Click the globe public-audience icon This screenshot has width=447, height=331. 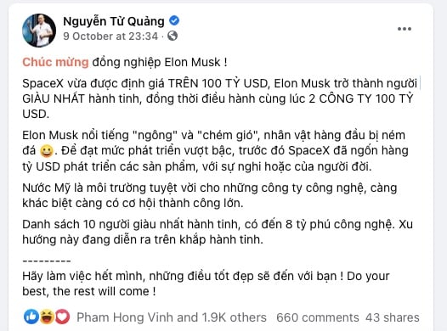173,36
